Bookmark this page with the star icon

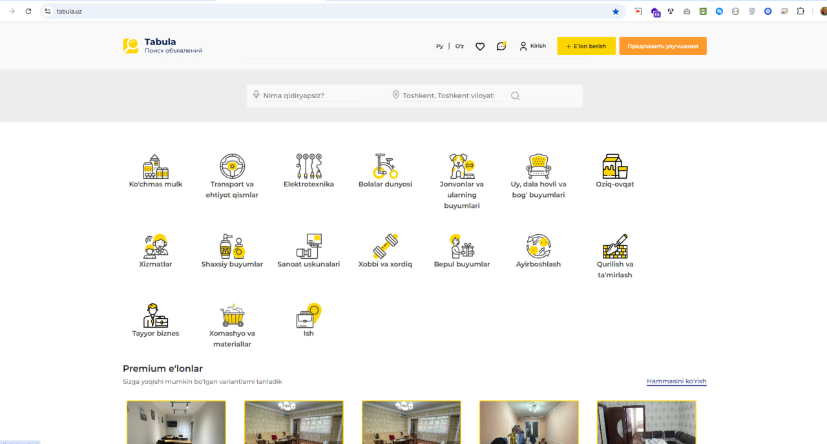tap(616, 12)
